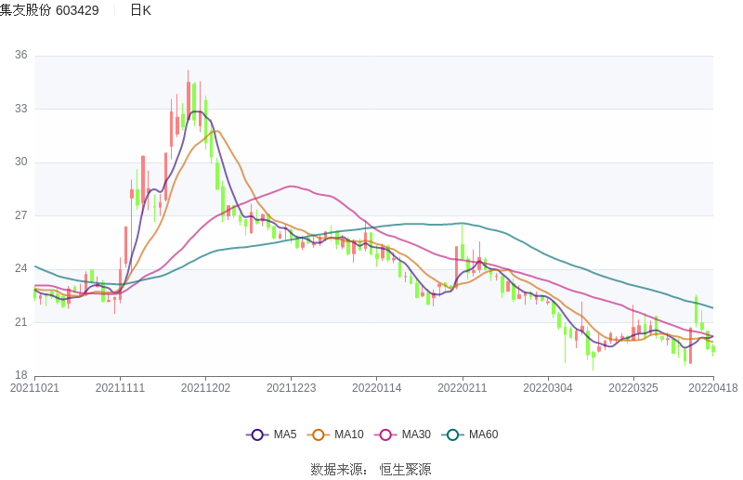Pick the 20211202 date axis tick

(x=205, y=388)
